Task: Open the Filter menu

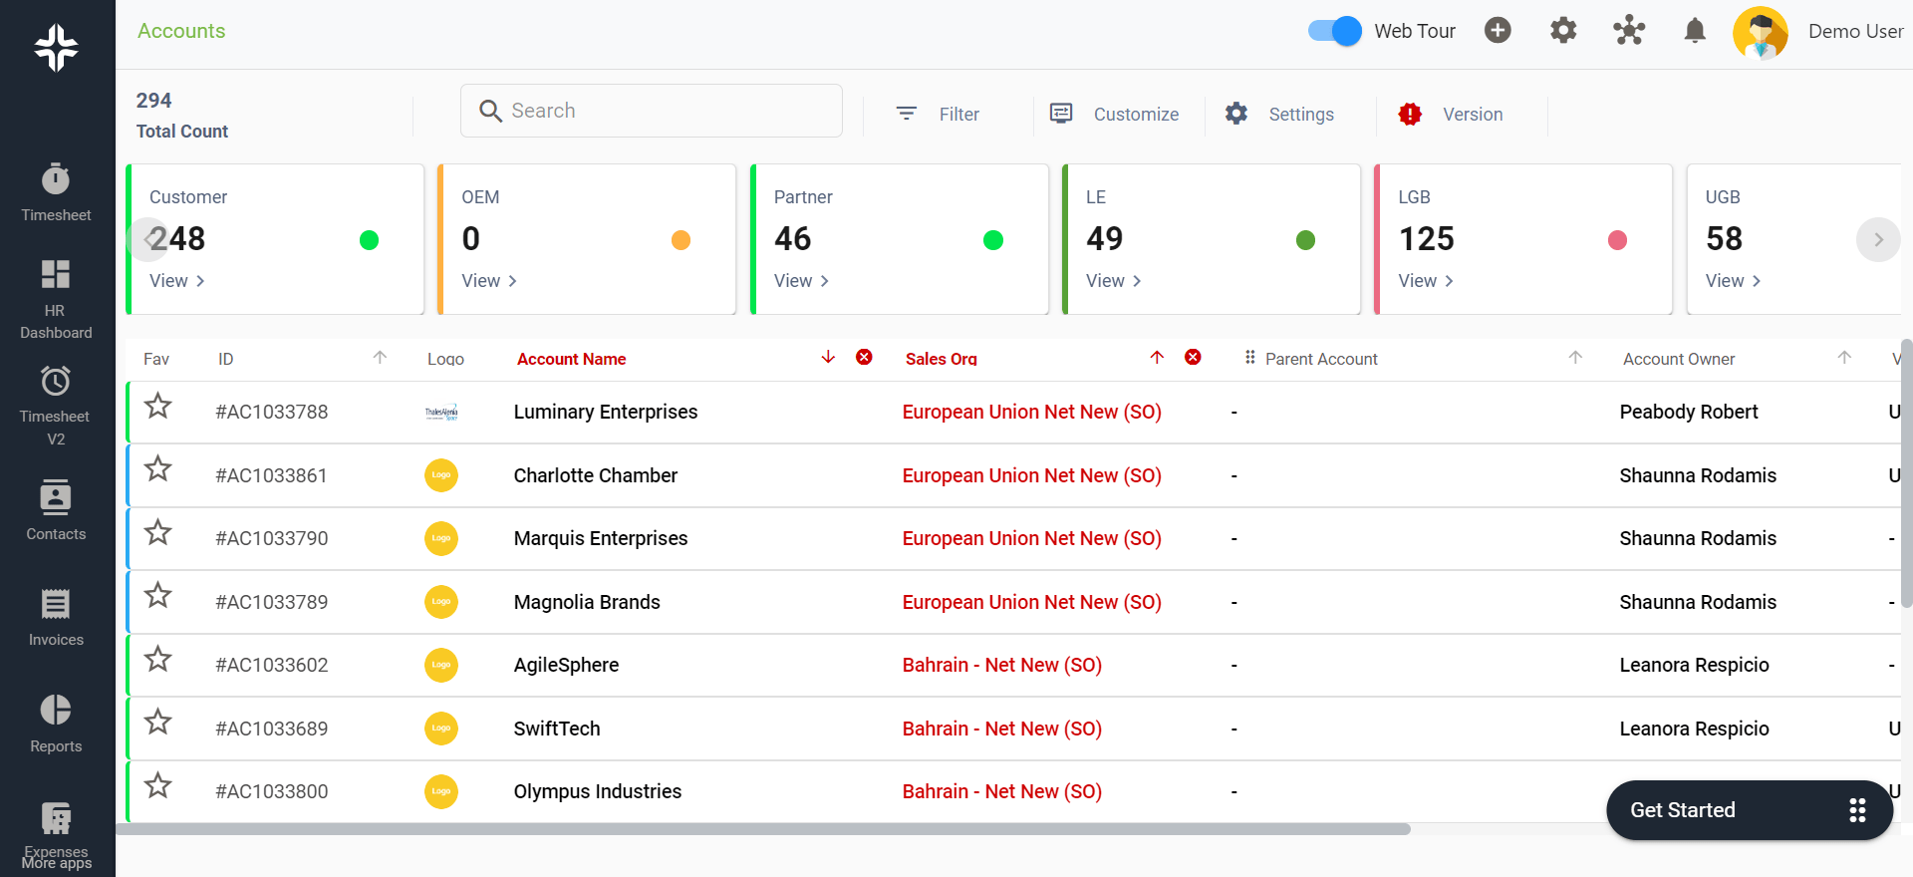Action: tap(938, 114)
